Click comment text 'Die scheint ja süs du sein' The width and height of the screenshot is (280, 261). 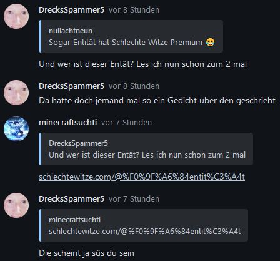click(x=86, y=253)
